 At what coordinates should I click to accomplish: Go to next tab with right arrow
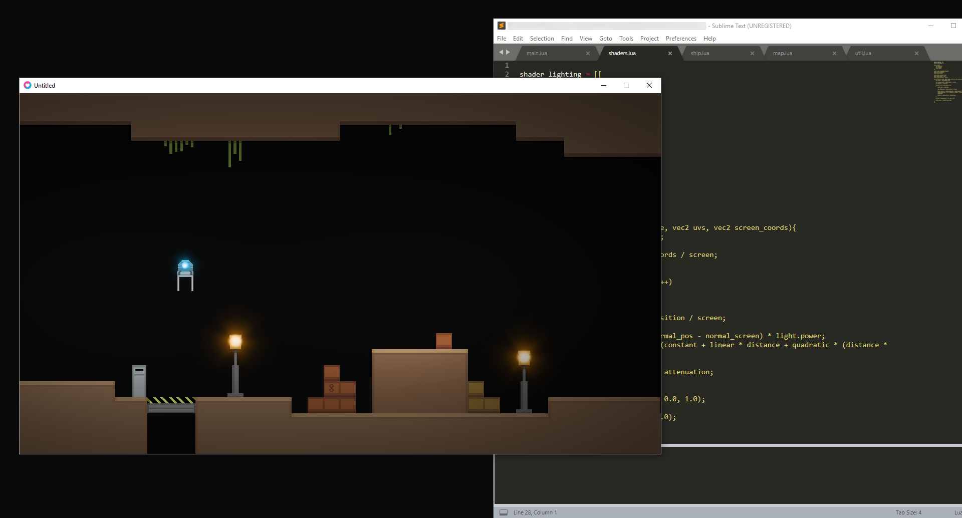[508, 52]
